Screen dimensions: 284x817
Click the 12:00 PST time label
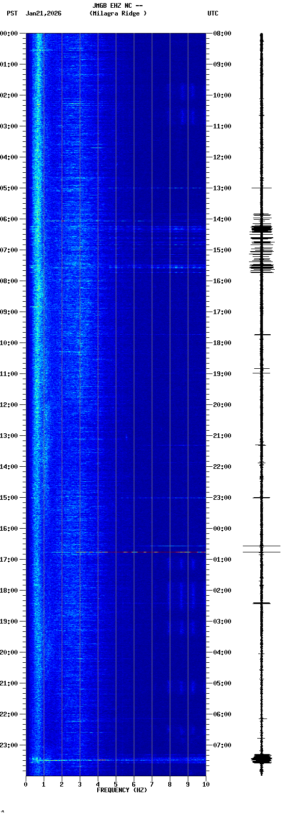click(9, 405)
